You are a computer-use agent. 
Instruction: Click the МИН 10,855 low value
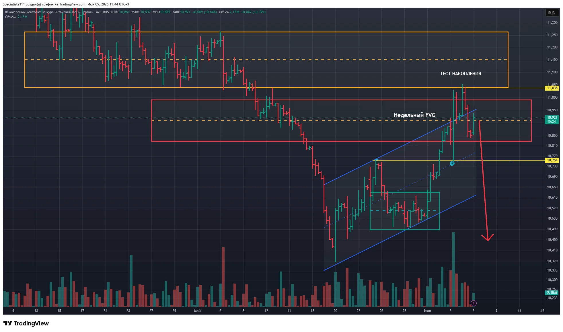coord(161,12)
